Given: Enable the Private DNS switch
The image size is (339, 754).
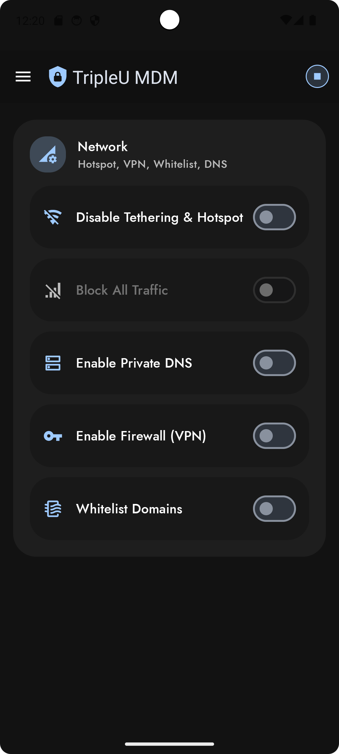Looking at the screenshot, I should 274,363.
